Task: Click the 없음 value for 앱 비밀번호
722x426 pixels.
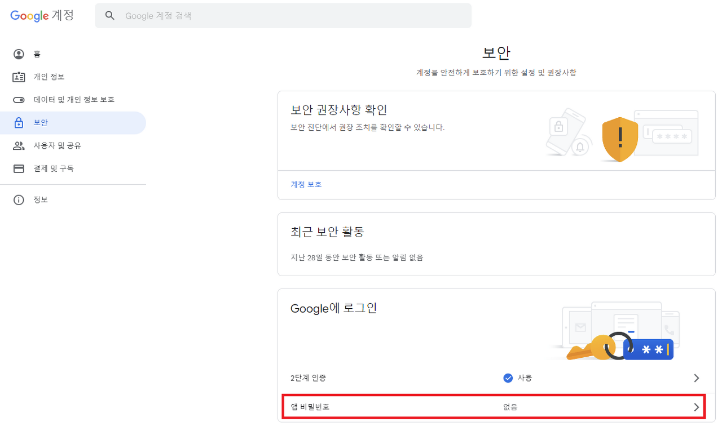Action: tap(510, 407)
